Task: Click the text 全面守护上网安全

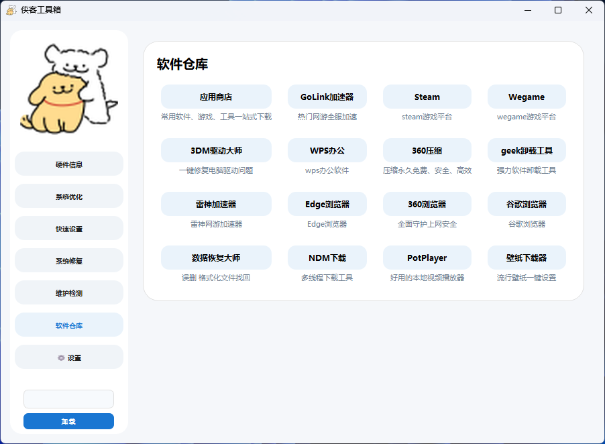Action: pos(427,224)
